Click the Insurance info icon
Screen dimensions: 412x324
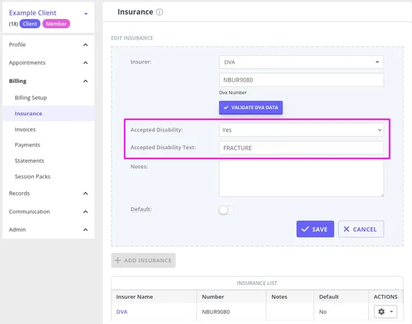[159, 12]
